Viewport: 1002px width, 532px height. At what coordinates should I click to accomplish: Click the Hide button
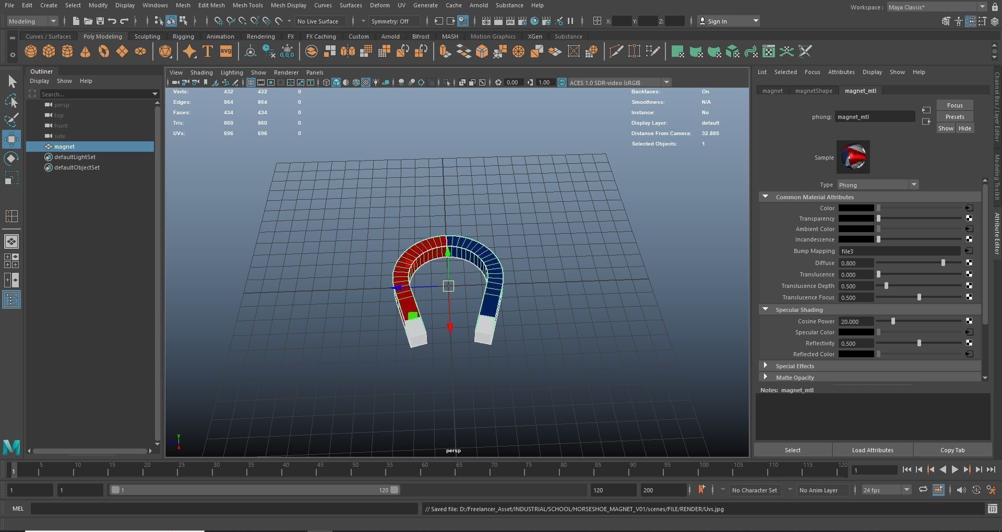[964, 128]
